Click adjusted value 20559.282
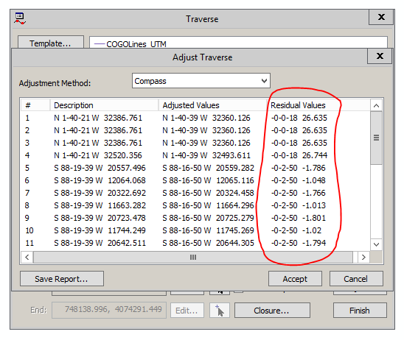The width and height of the screenshot is (404, 340). point(235,168)
